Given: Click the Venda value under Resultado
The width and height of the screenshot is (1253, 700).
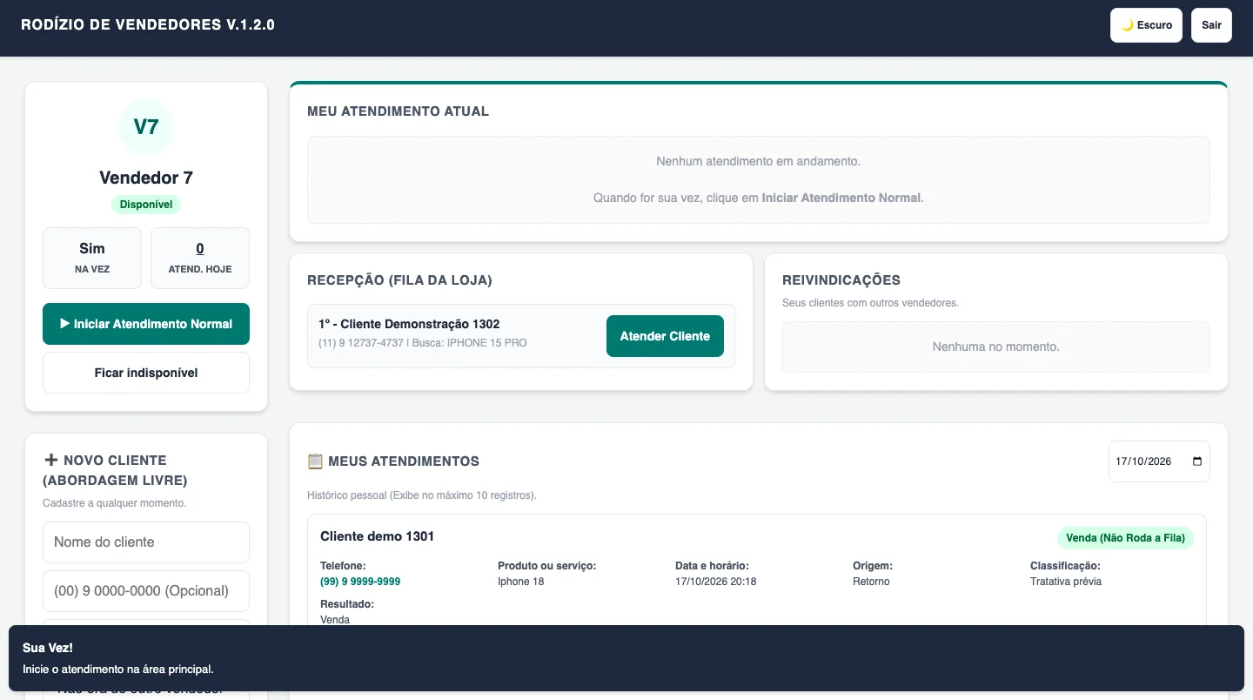Looking at the screenshot, I should coord(335,620).
